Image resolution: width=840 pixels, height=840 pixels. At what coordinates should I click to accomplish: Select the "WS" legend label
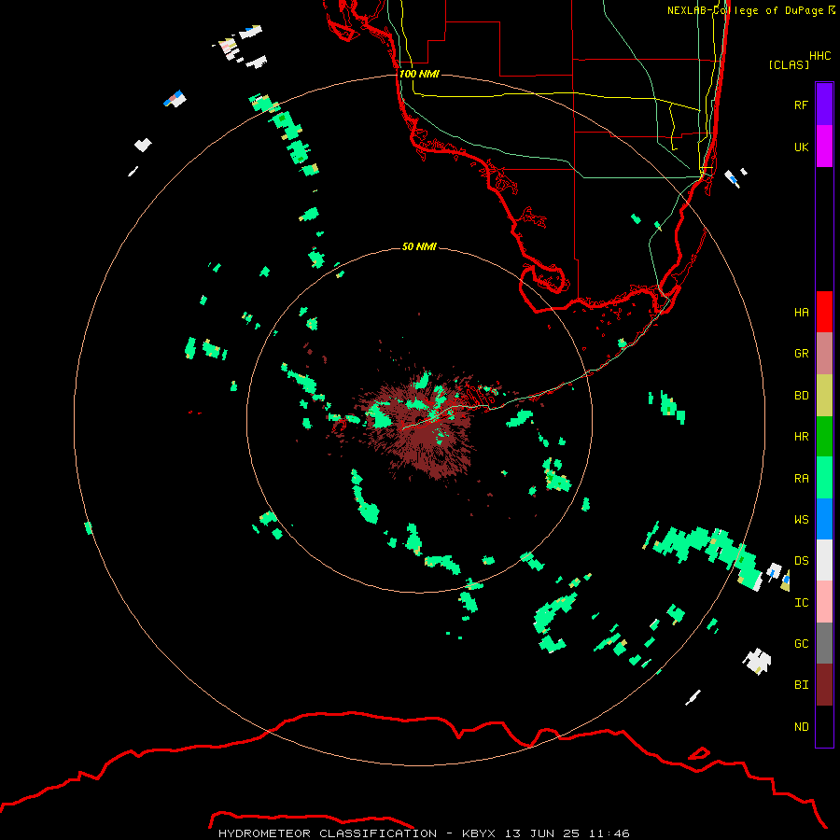click(x=801, y=519)
